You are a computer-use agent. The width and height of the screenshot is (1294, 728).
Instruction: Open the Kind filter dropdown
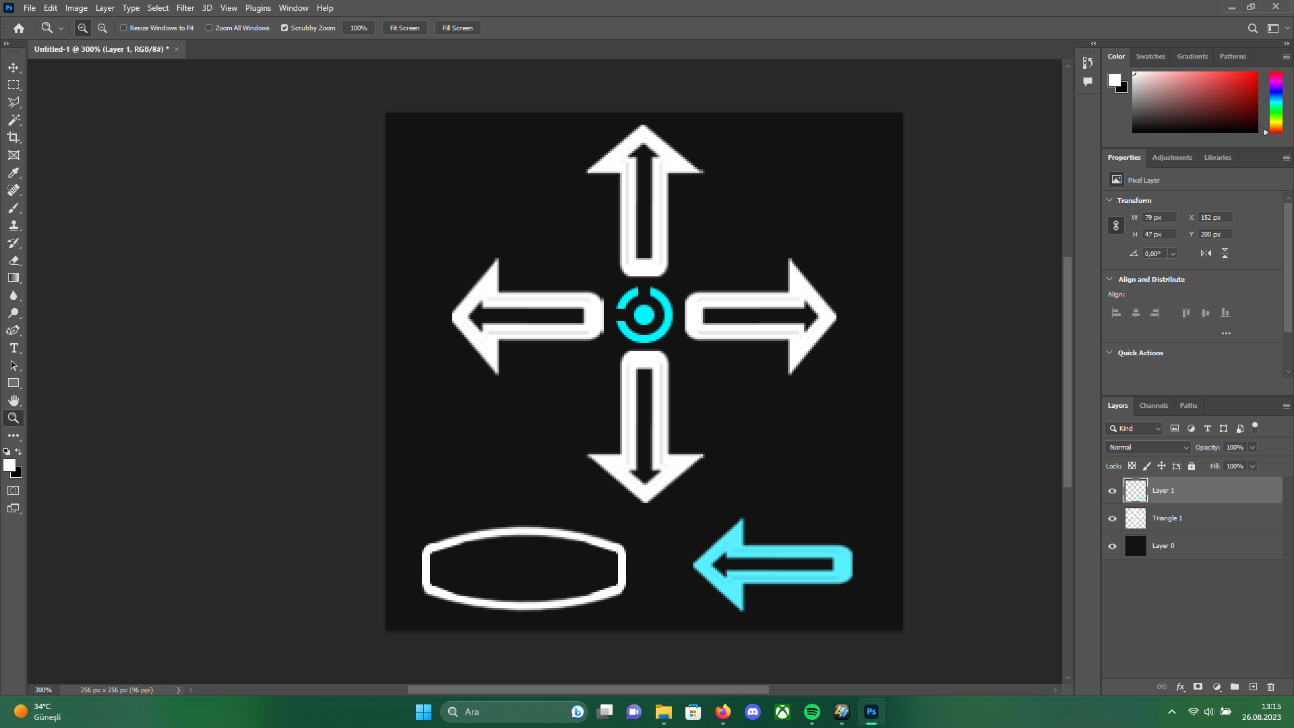[1134, 429]
